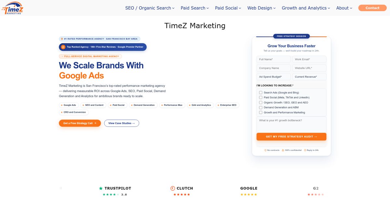This screenshot has width=390, height=219.
Task: Check Growth and Performance Marketing
Action: coord(261,113)
